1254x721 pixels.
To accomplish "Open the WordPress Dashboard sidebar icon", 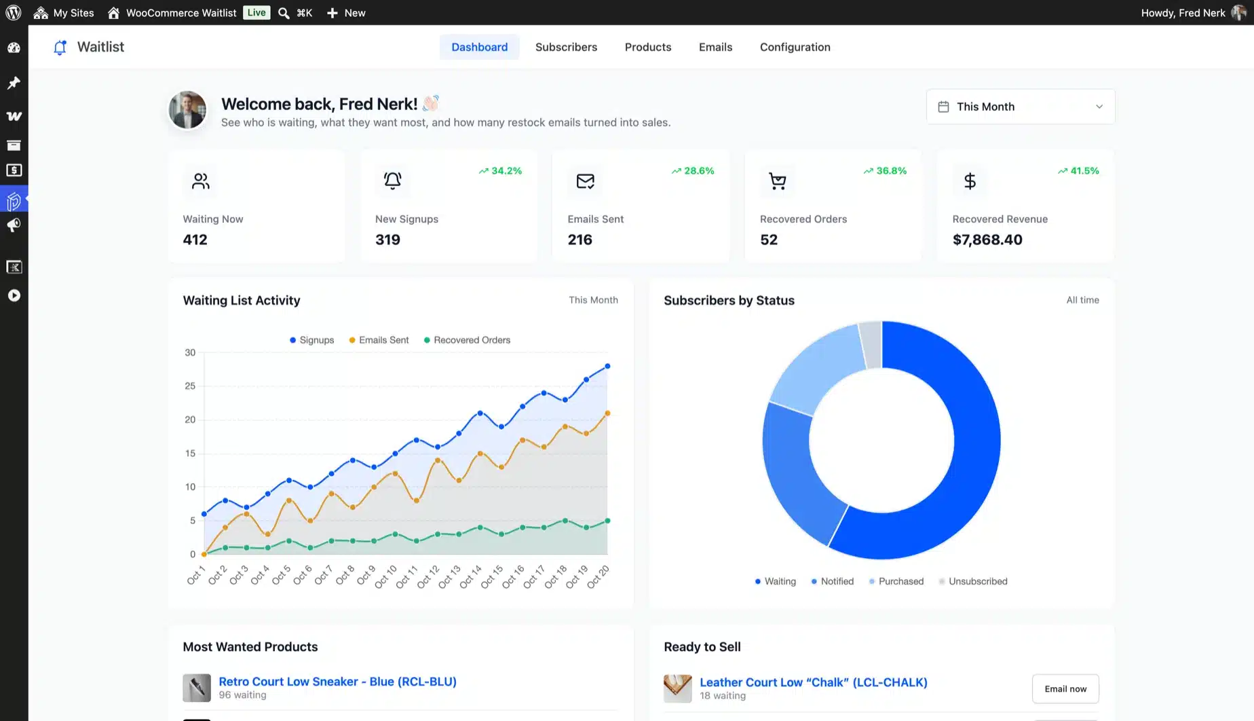I will pos(14,48).
